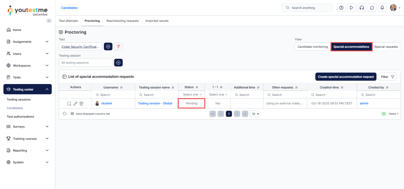Switch view to Candidate monitoring
Screen dimensions: 404x189
[312, 47]
